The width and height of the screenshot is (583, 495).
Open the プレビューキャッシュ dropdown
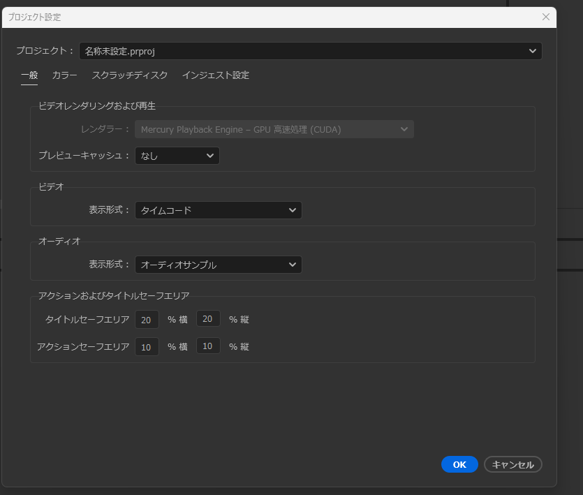(177, 156)
